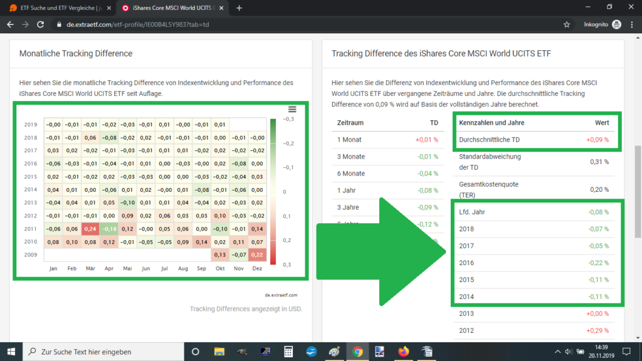Show hidden system tray icons
The width and height of the screenshot is (642, 361).
coord(557,352)
